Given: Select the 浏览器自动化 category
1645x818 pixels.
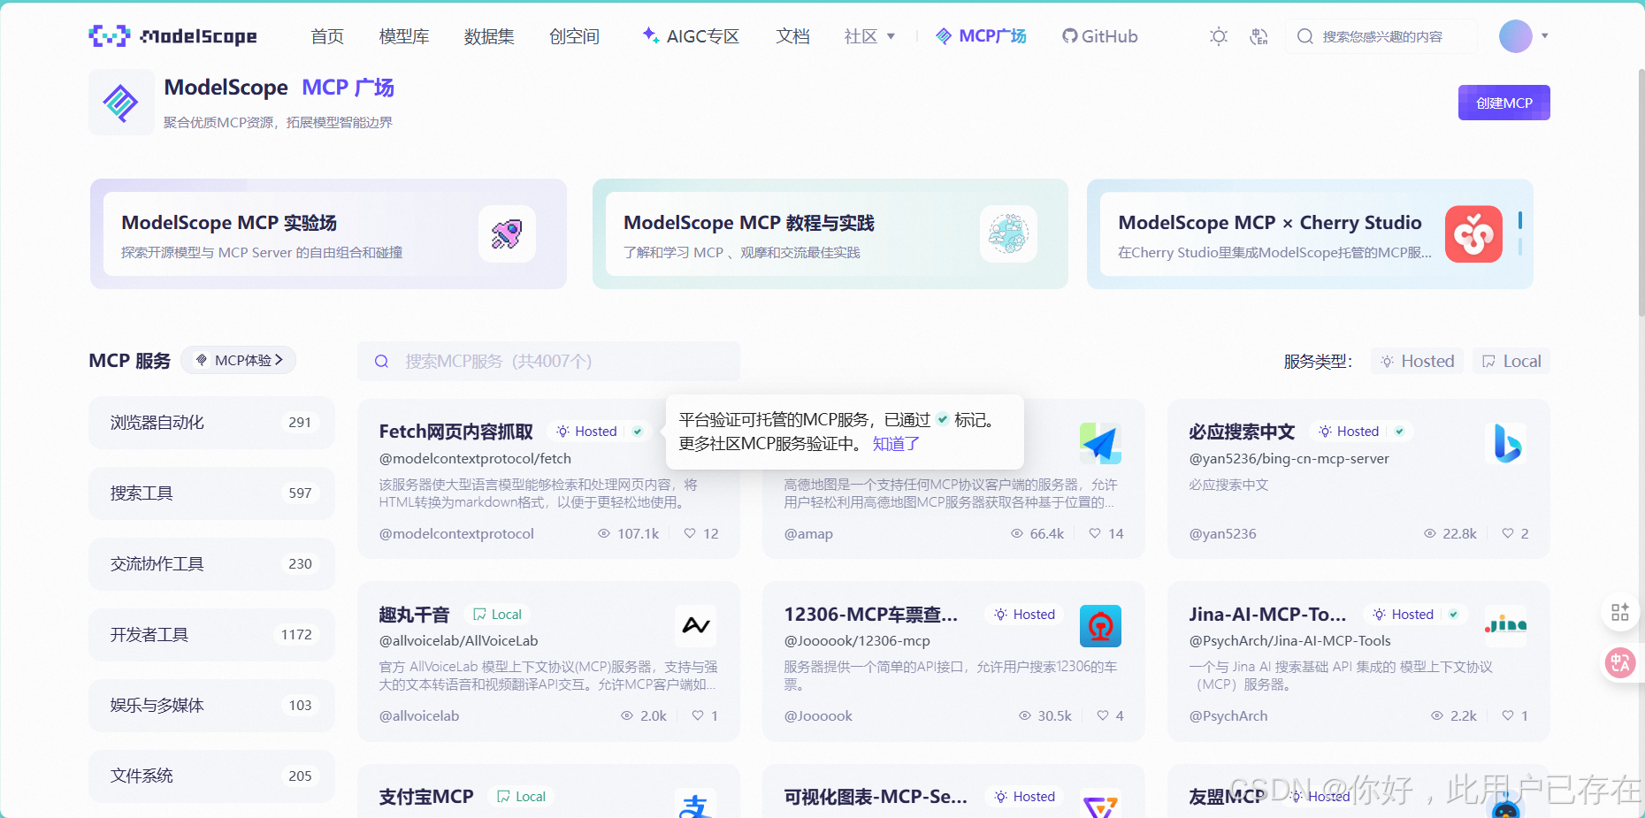Looking at the screenshot, I should point(211,423).
